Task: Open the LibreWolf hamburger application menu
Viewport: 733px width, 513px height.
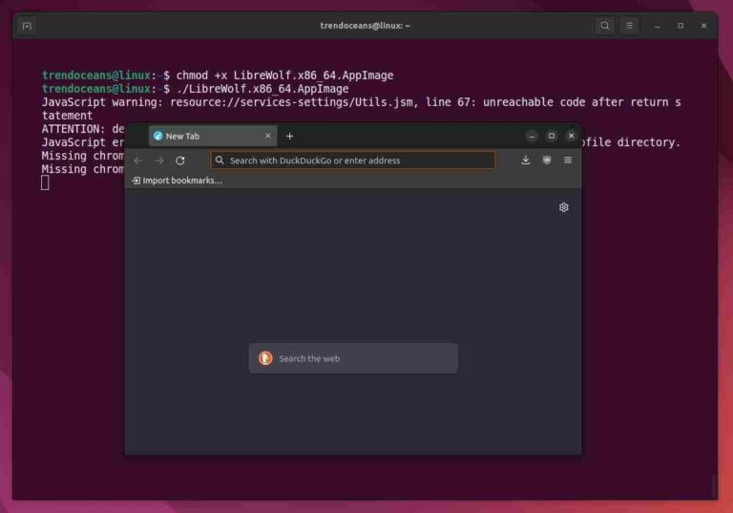Action: 568,160
